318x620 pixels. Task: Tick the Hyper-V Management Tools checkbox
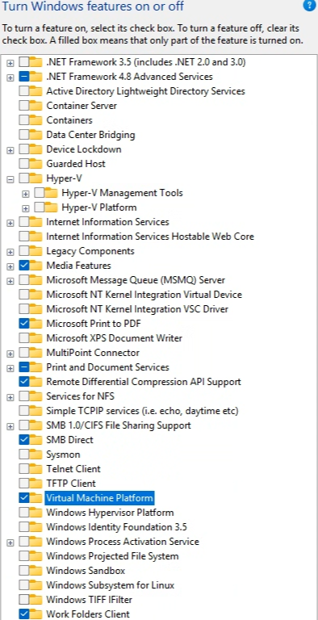pos(40,193)
